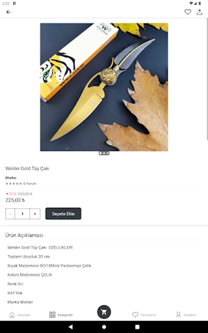Tap the Android recent apps button
Image resolution: width=208 pixels, height=333 pixels.
coord(137,327)
